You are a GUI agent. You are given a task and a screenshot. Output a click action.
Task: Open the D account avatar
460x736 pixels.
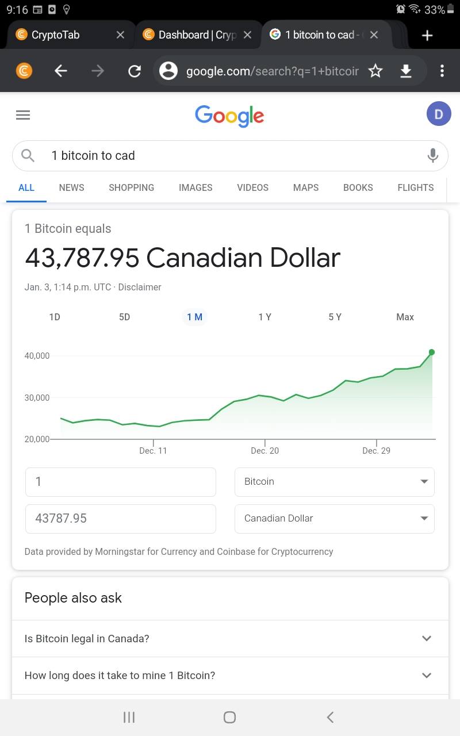click(x=439, y=114)
